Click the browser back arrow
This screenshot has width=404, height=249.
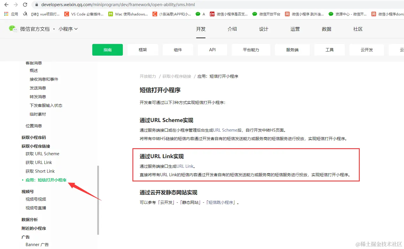pos(6,5)
